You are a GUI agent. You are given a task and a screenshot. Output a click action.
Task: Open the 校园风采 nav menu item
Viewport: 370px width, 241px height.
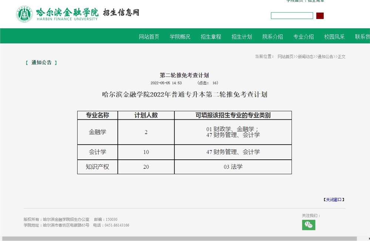coord(334,37)
